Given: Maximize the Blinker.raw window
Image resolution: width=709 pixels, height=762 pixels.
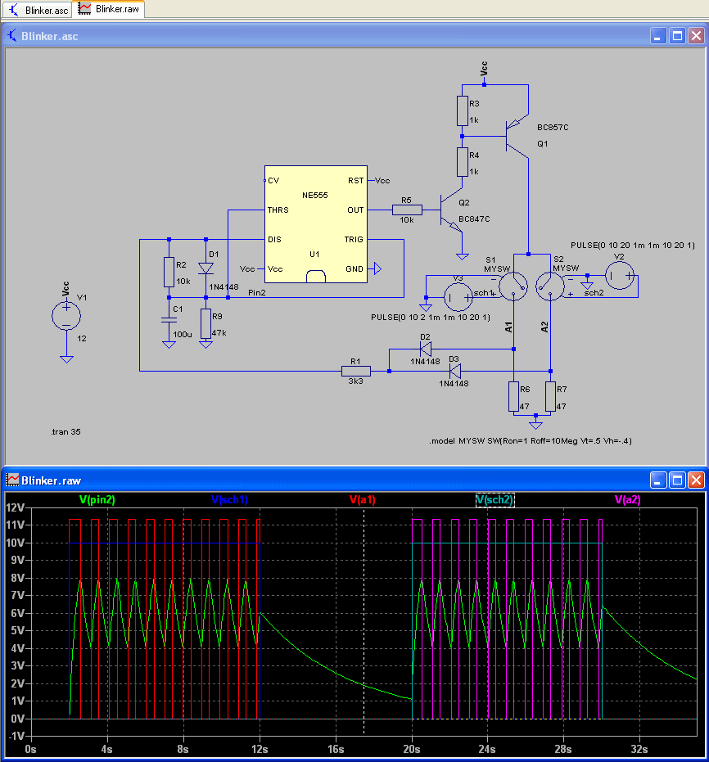Looking at the screenshot, I should point(677,480).
